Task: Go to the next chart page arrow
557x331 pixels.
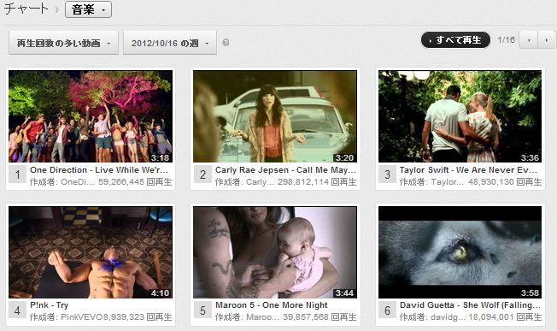Action: pyautogui.click(x=547, y=40)
